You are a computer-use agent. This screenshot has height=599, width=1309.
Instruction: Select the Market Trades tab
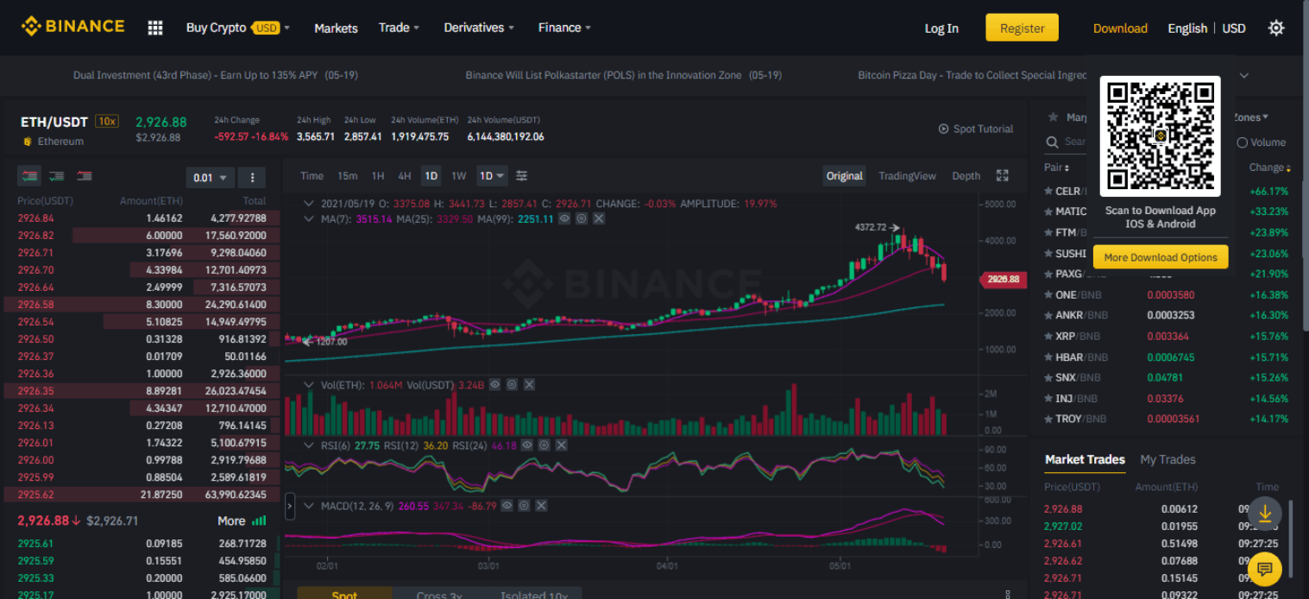(1085, 459)
